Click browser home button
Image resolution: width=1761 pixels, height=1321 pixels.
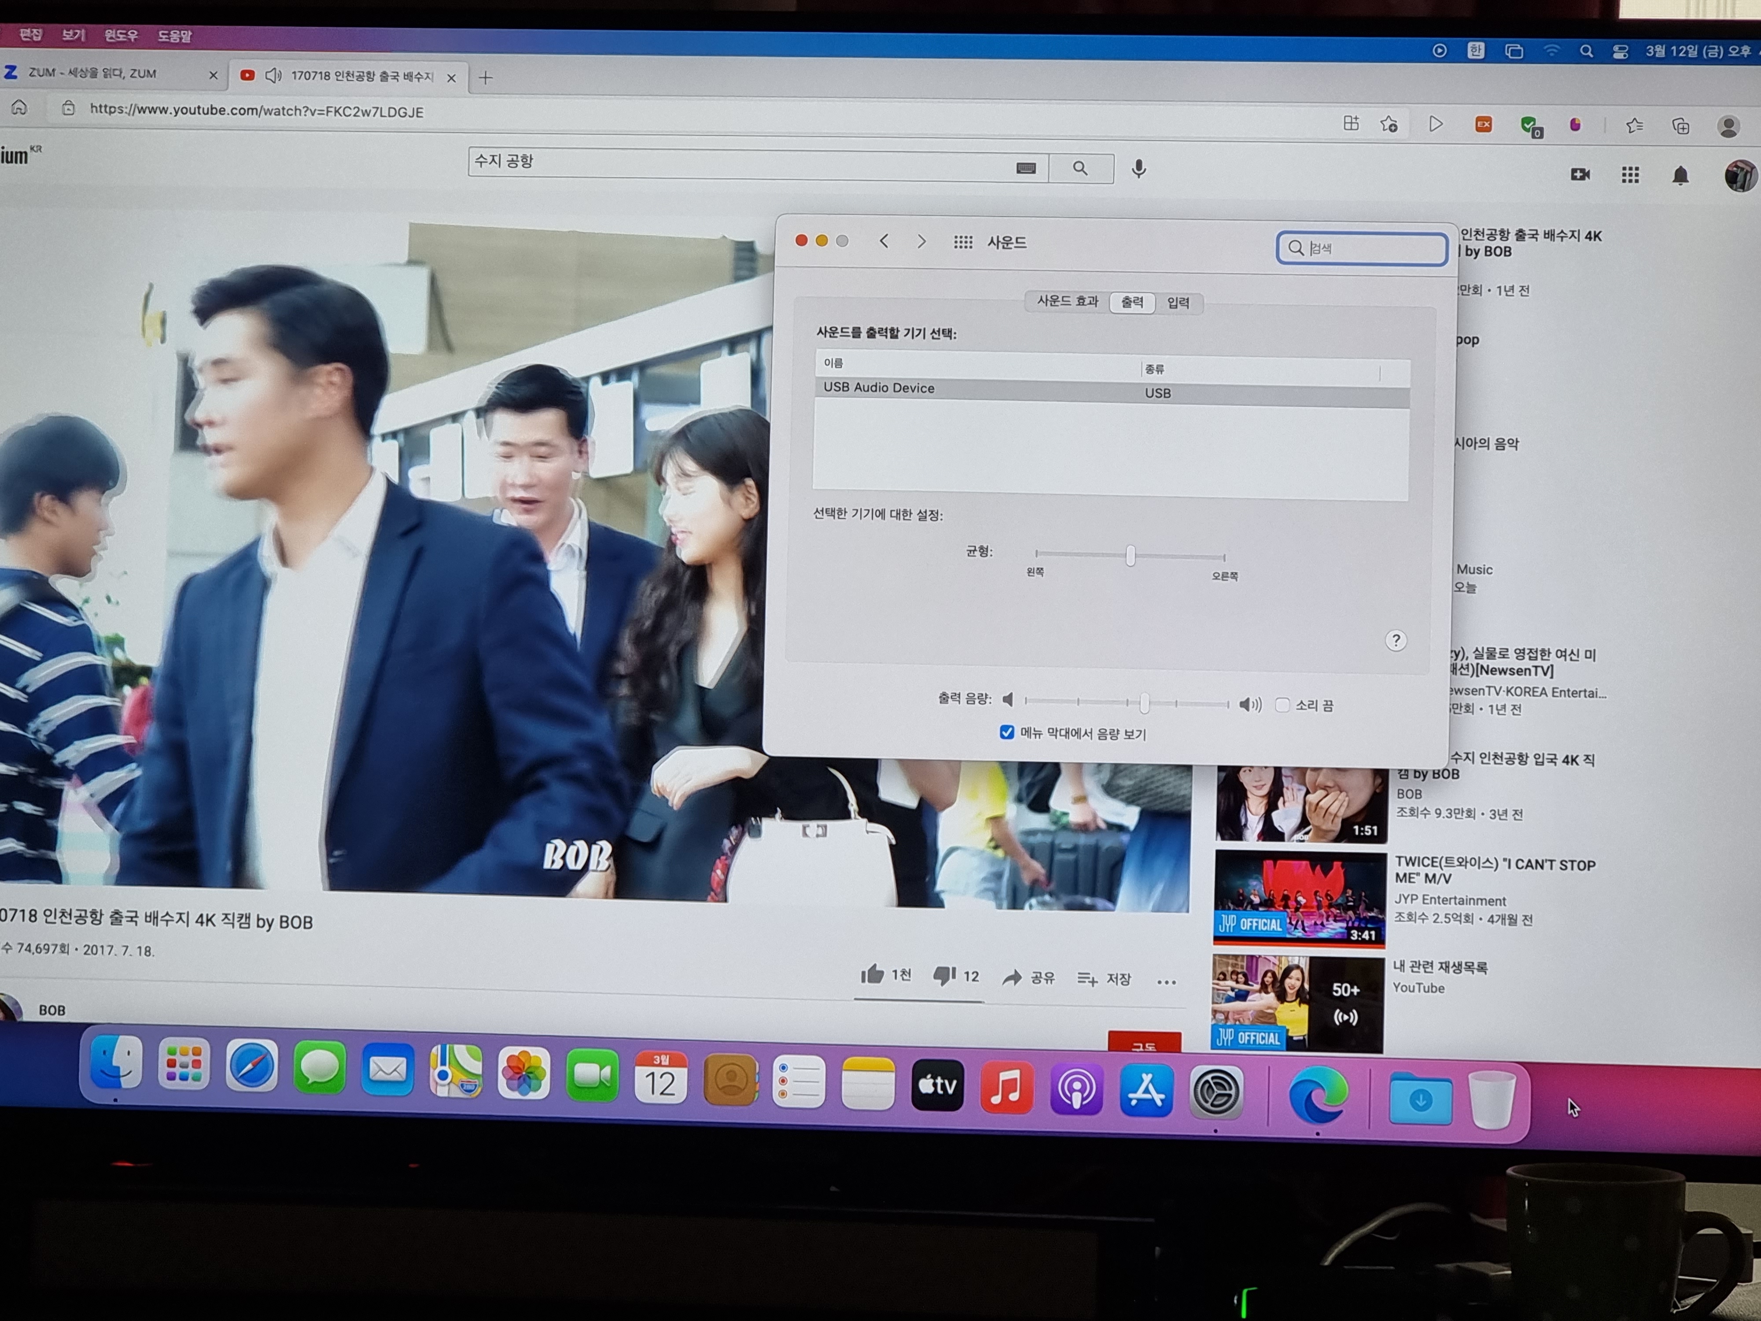point(19,107)
